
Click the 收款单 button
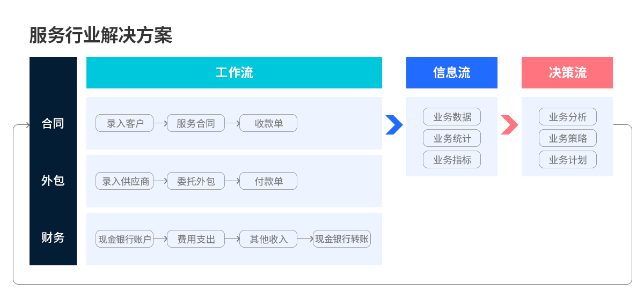(x=268, y=123)
